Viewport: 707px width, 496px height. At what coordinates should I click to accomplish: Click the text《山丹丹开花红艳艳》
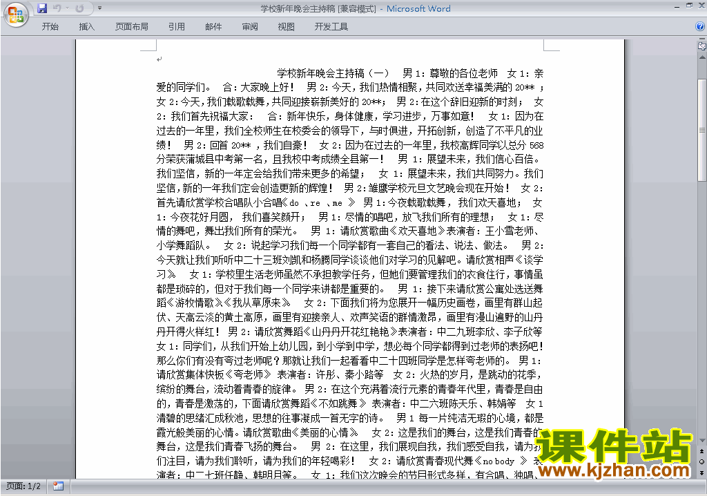[350, 332]
